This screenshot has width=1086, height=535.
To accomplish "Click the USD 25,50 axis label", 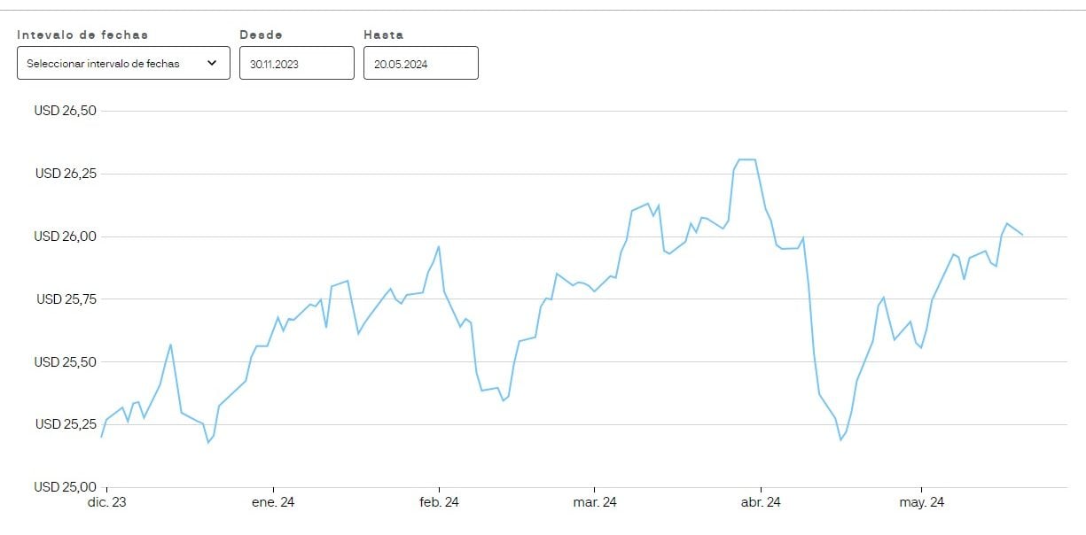I will pyautogui.click(x=66, y=361).
